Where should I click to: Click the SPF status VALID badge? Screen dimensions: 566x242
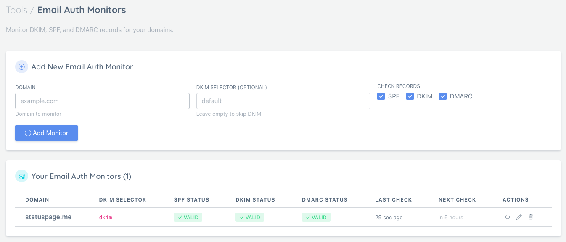188,218
